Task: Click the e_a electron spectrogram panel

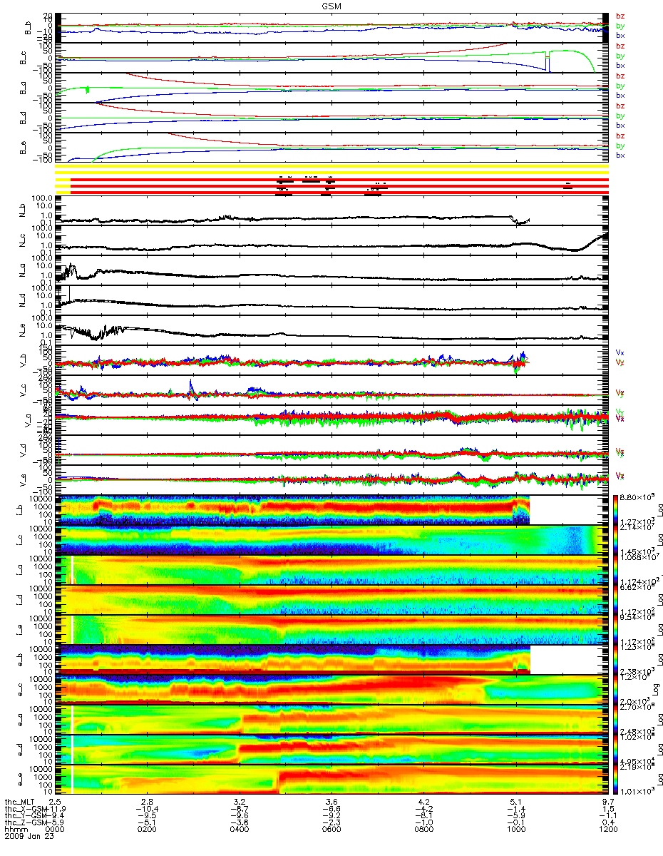Action: point(332,720)
